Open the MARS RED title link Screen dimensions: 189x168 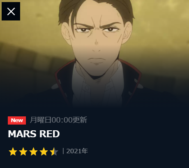(x=34, y=134)
